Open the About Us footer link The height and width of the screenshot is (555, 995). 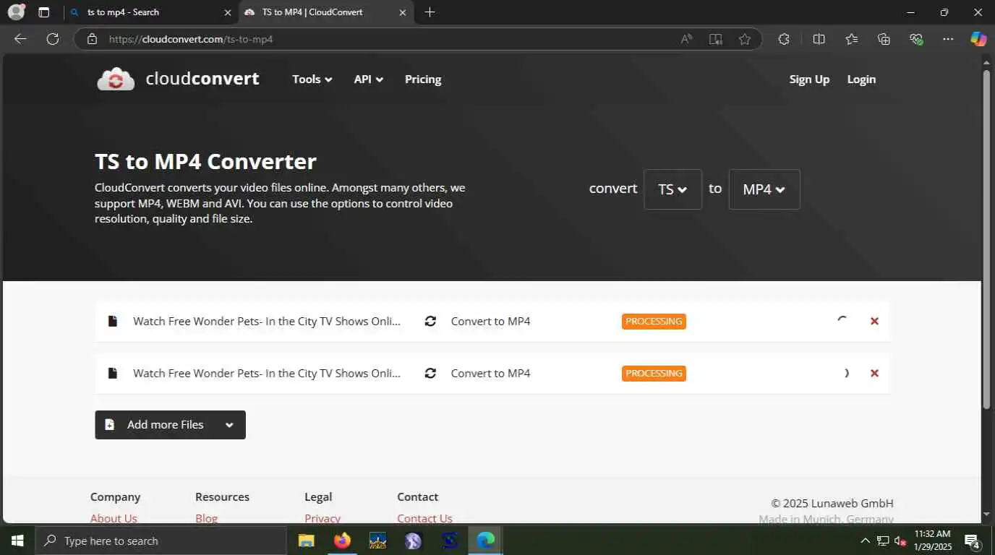[114, 518]
